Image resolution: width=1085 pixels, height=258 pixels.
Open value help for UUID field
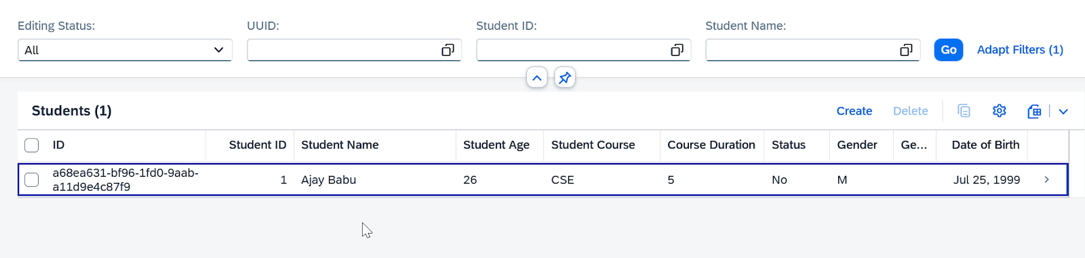tap(448, 50)
